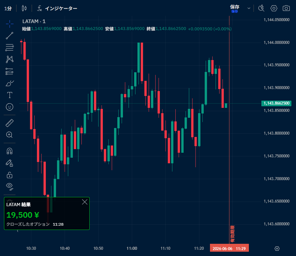
Task: Select the projection forecast tool
Action: 10,71
